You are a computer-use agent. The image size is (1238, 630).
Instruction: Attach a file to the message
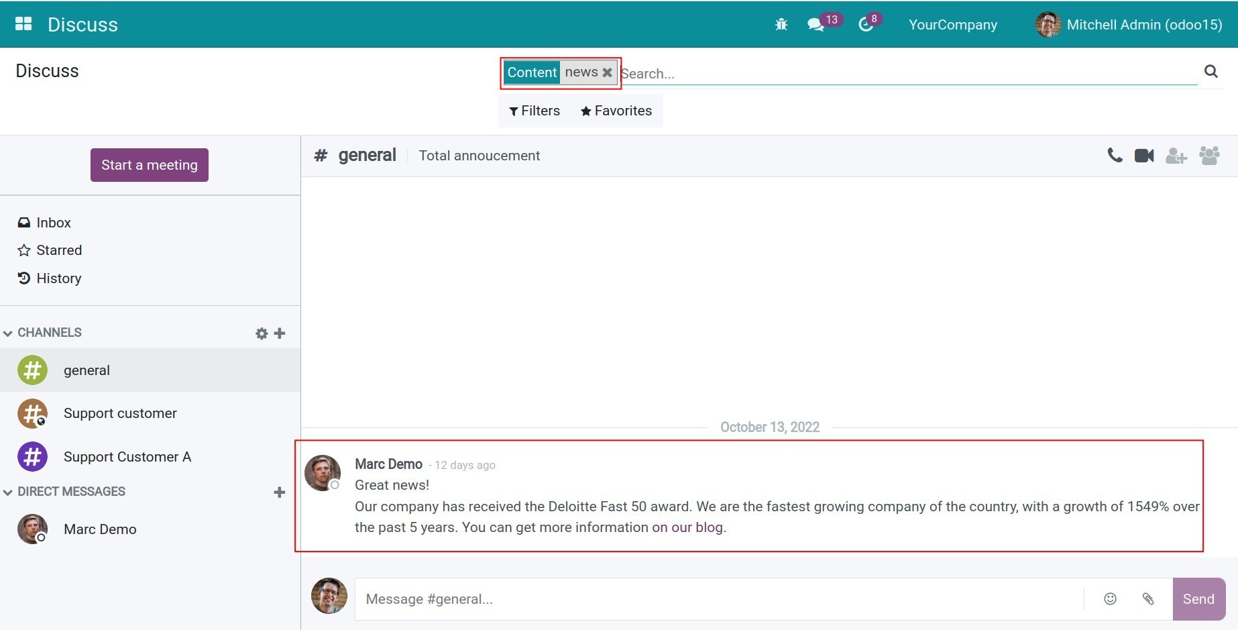coord(1149,599)
